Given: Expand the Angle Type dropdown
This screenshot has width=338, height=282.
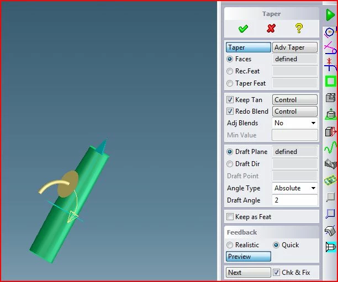Looking at the screenshot, I should [295, 188].
